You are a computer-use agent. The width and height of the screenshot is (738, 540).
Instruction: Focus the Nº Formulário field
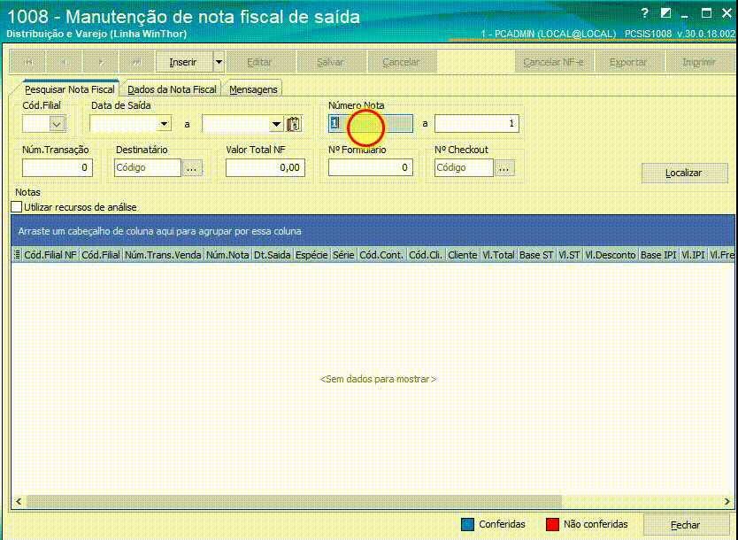coord(371,167)
